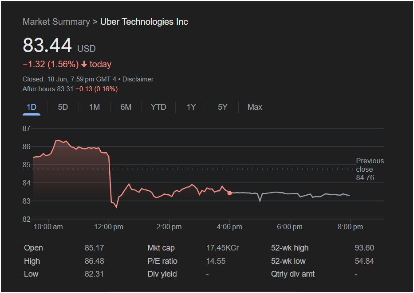Click the 4:00 pm time axis label
Image resolution: width=414 pixels, height=293 pixels.
coord(229,227)
